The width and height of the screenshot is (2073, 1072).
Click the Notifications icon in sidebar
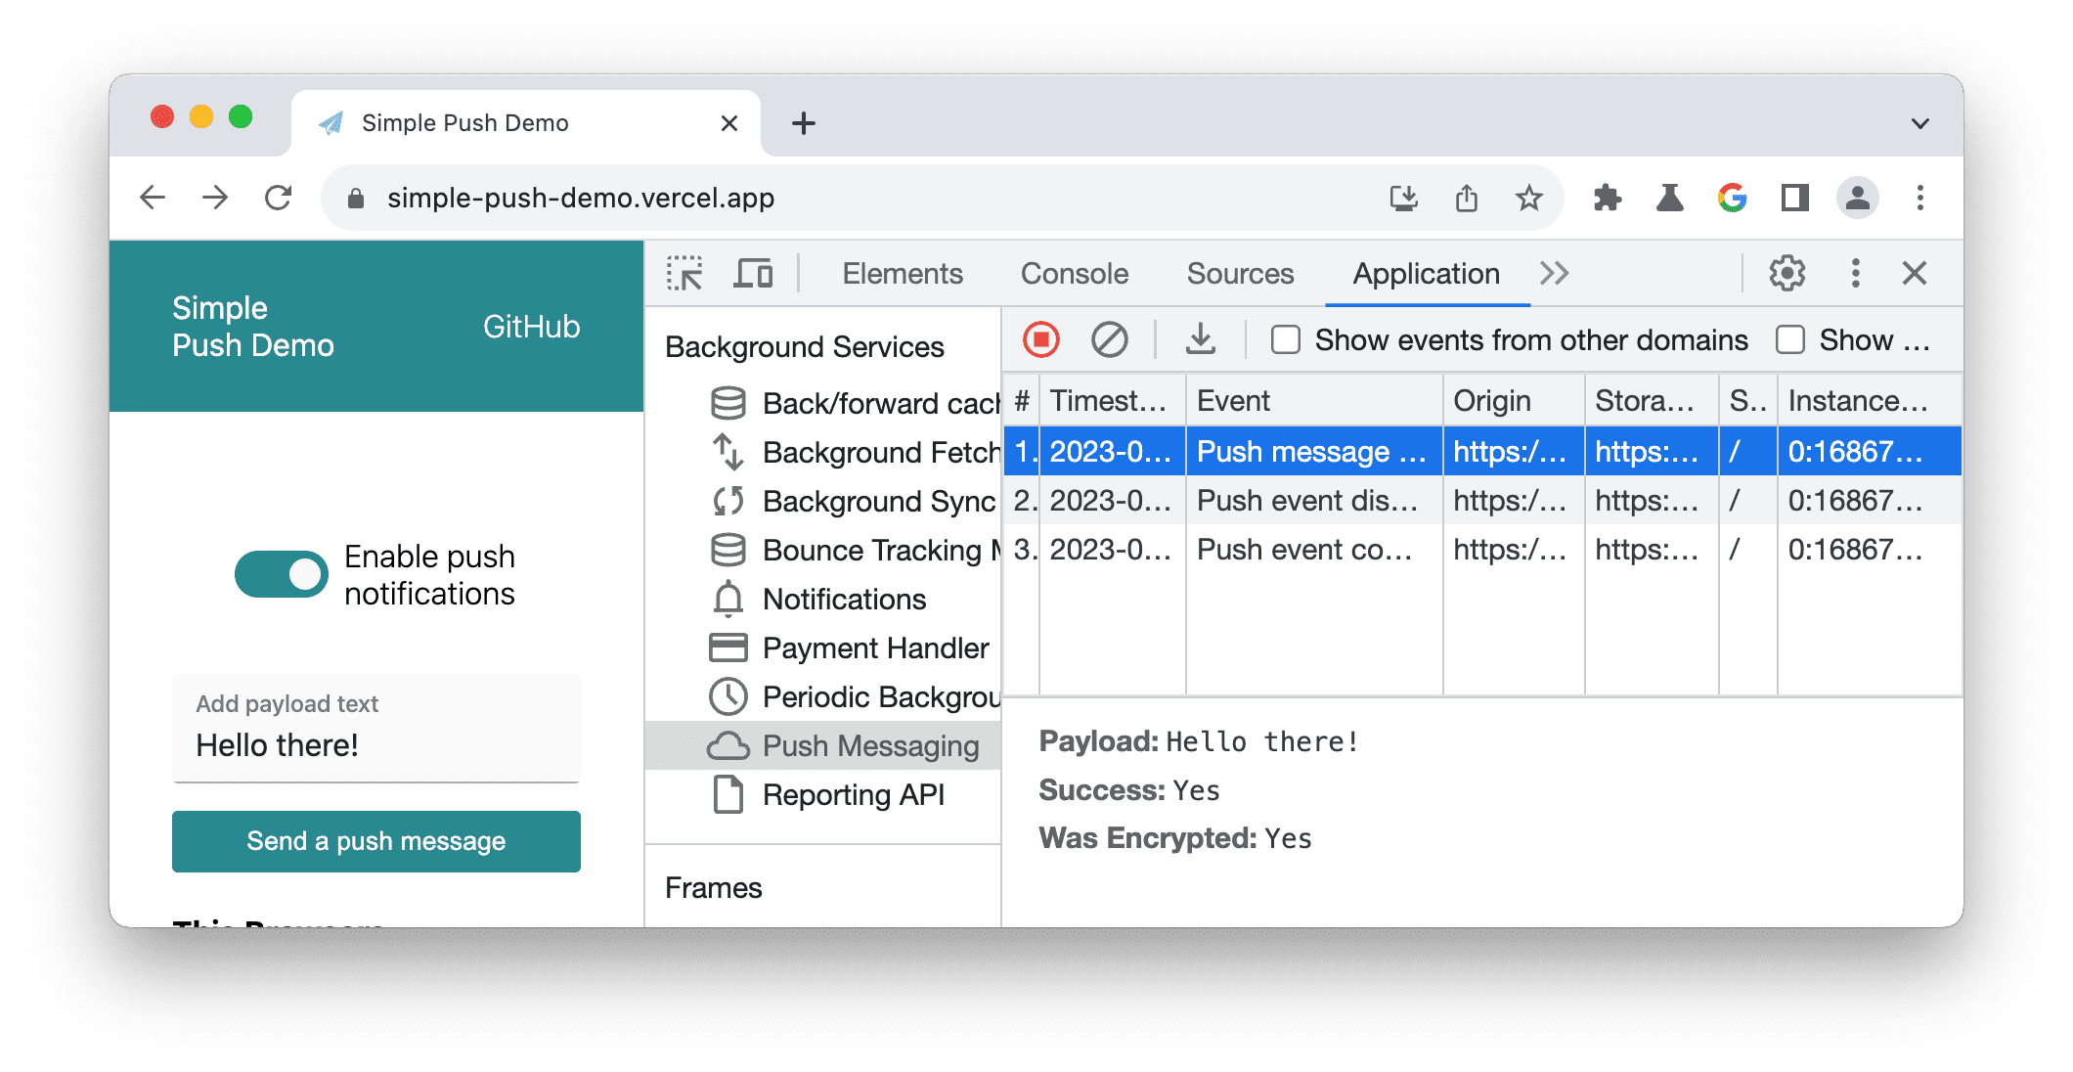[x=727, y=599]
